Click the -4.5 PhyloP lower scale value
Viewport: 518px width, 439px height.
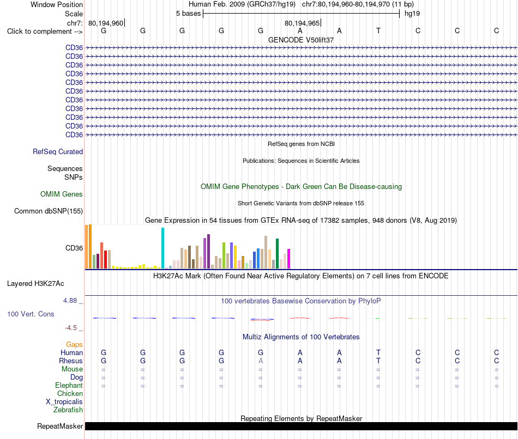tap(71, 328)
